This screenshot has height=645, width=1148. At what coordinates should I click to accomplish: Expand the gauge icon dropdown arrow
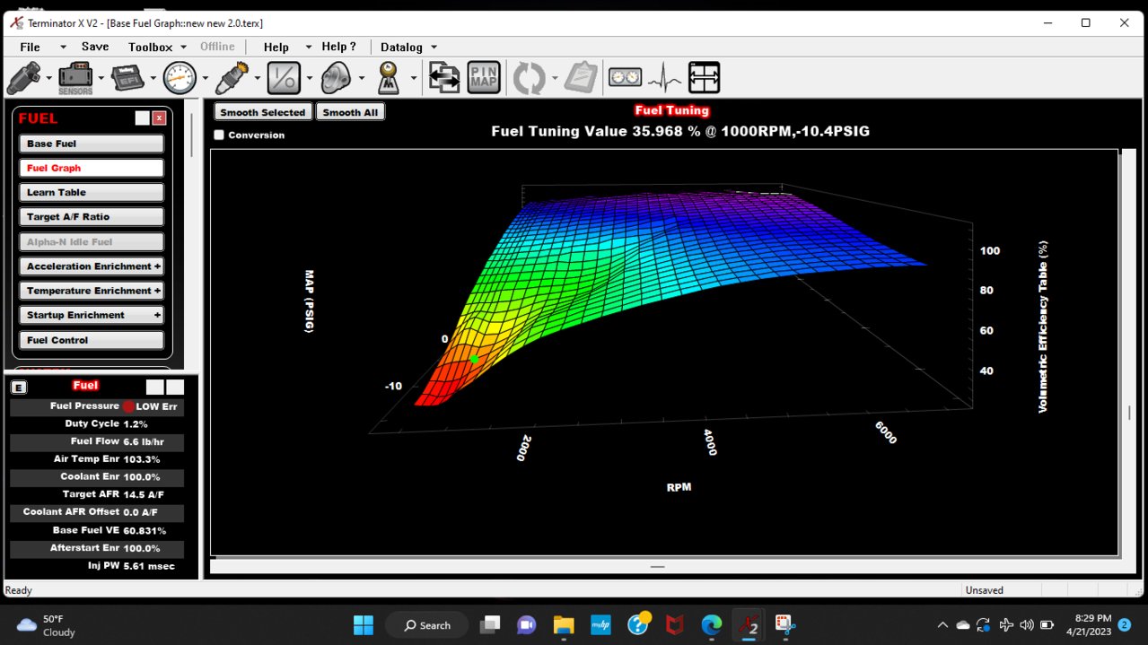point(206,78)
